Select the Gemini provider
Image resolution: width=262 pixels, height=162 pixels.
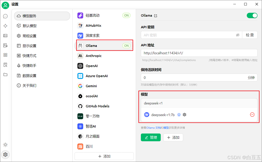[x=104, y=86]
